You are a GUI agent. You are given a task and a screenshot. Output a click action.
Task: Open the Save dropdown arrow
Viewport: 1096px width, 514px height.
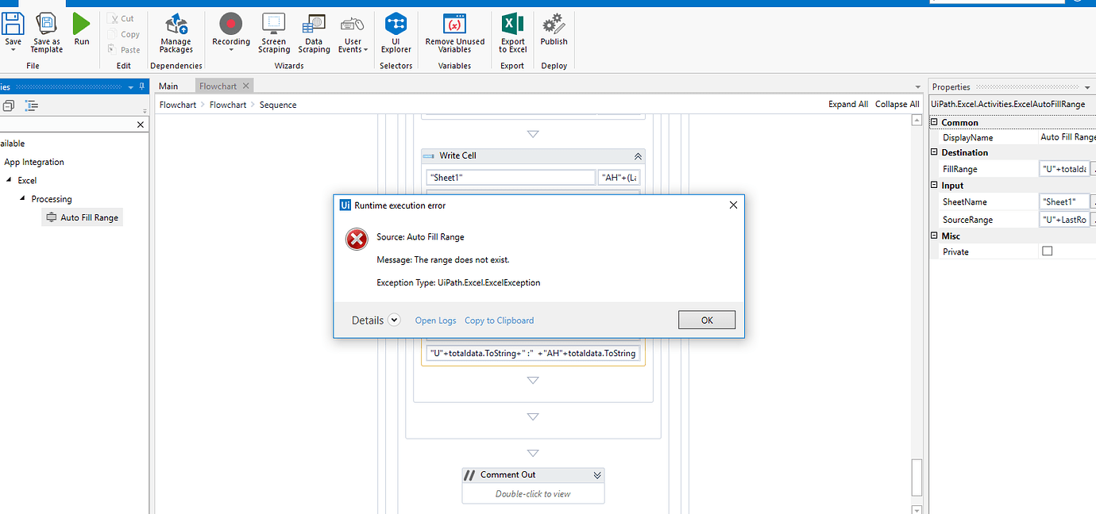point(13,50)
